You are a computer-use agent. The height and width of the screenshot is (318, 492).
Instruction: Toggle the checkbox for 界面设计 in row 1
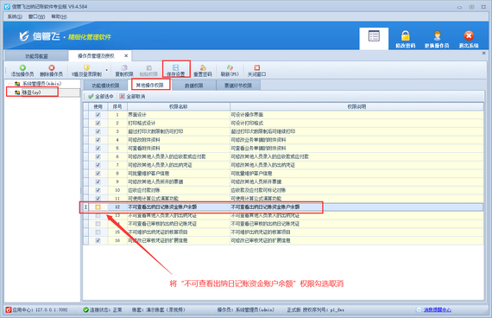click(x=98, y=115)
